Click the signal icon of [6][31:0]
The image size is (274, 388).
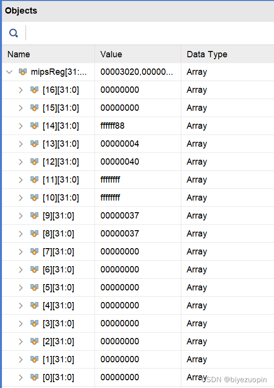(x=34, y=270)
